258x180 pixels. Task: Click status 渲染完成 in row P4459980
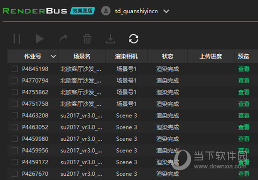pyautogui.click(x=167, y=139)
